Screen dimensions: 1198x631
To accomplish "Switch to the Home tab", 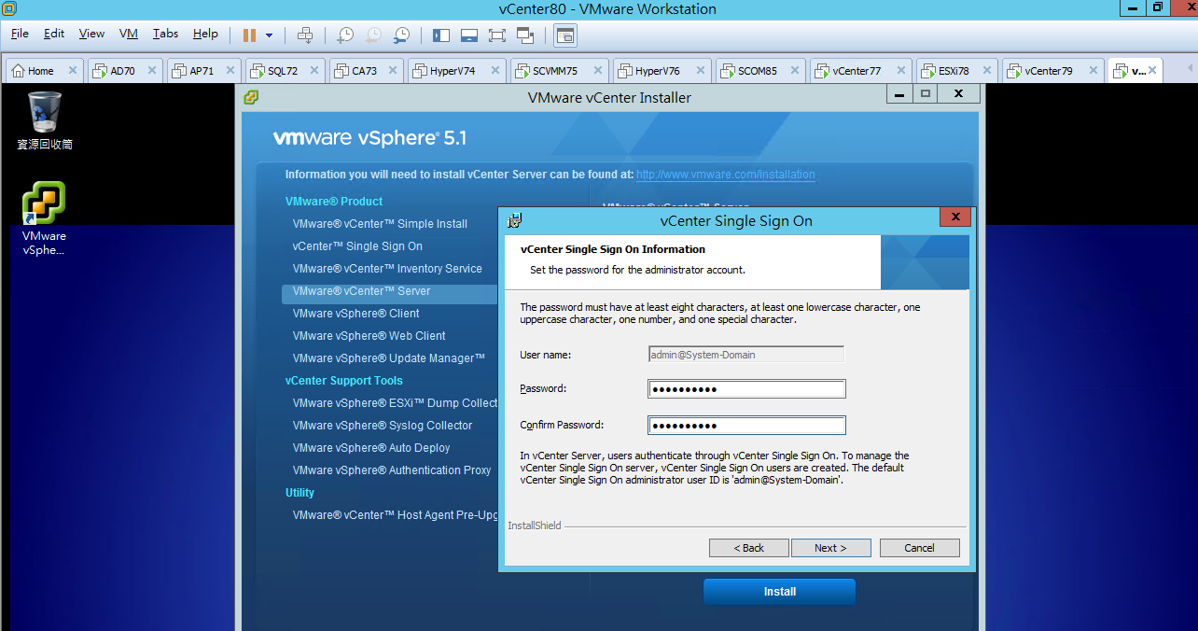I will tap(40, 71).
